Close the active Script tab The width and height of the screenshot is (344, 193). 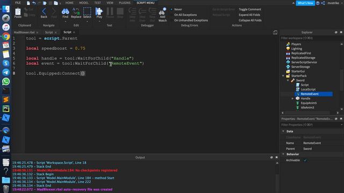point(74,32)
